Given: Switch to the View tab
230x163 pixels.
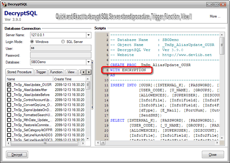Looking at the screenshot, I should (71, 72).
